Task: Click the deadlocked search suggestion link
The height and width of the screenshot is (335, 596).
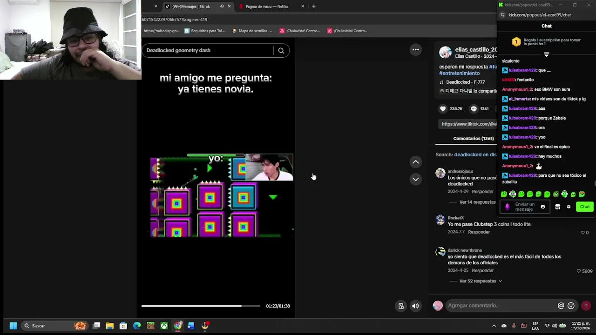Action: (475, 155)
